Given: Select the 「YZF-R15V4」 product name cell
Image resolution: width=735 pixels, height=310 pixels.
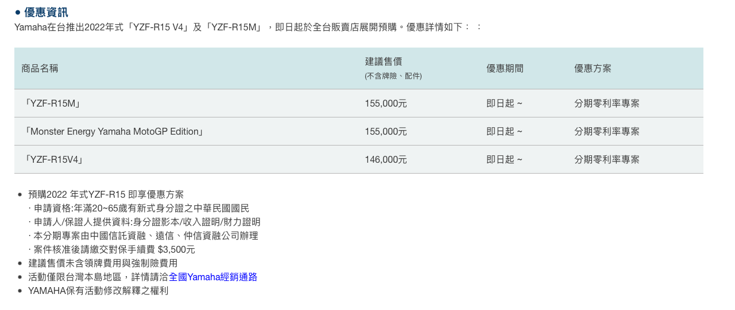Looking at the screenshot, I should (x=55, y=160).
